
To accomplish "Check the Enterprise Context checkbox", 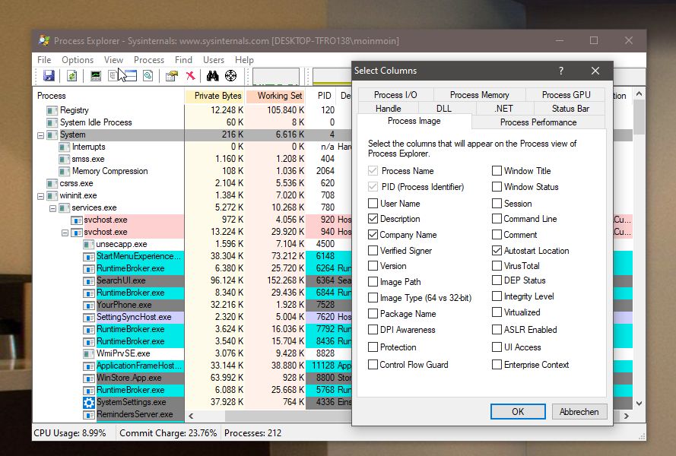I will coord(497,365).
